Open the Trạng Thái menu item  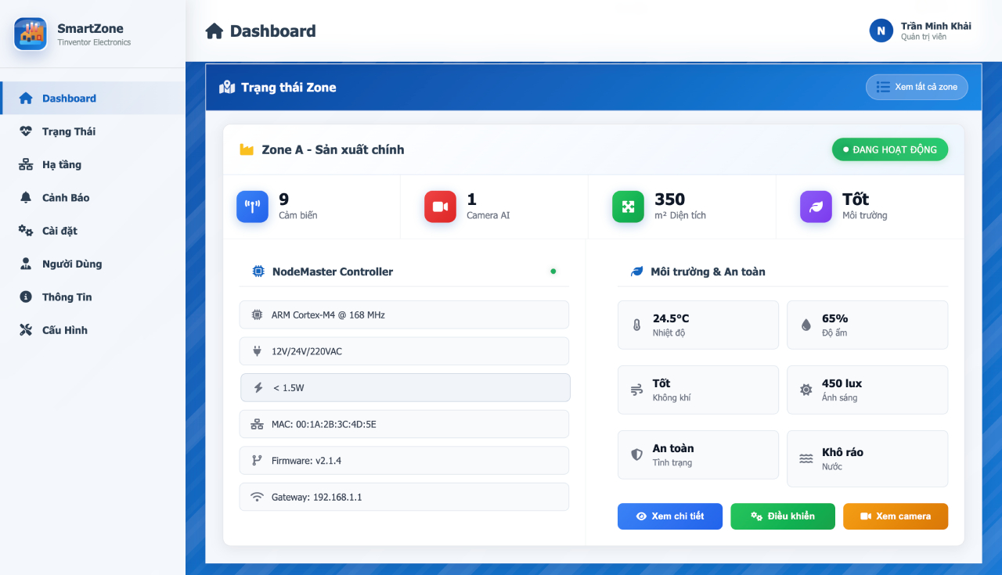click(69, 131)
